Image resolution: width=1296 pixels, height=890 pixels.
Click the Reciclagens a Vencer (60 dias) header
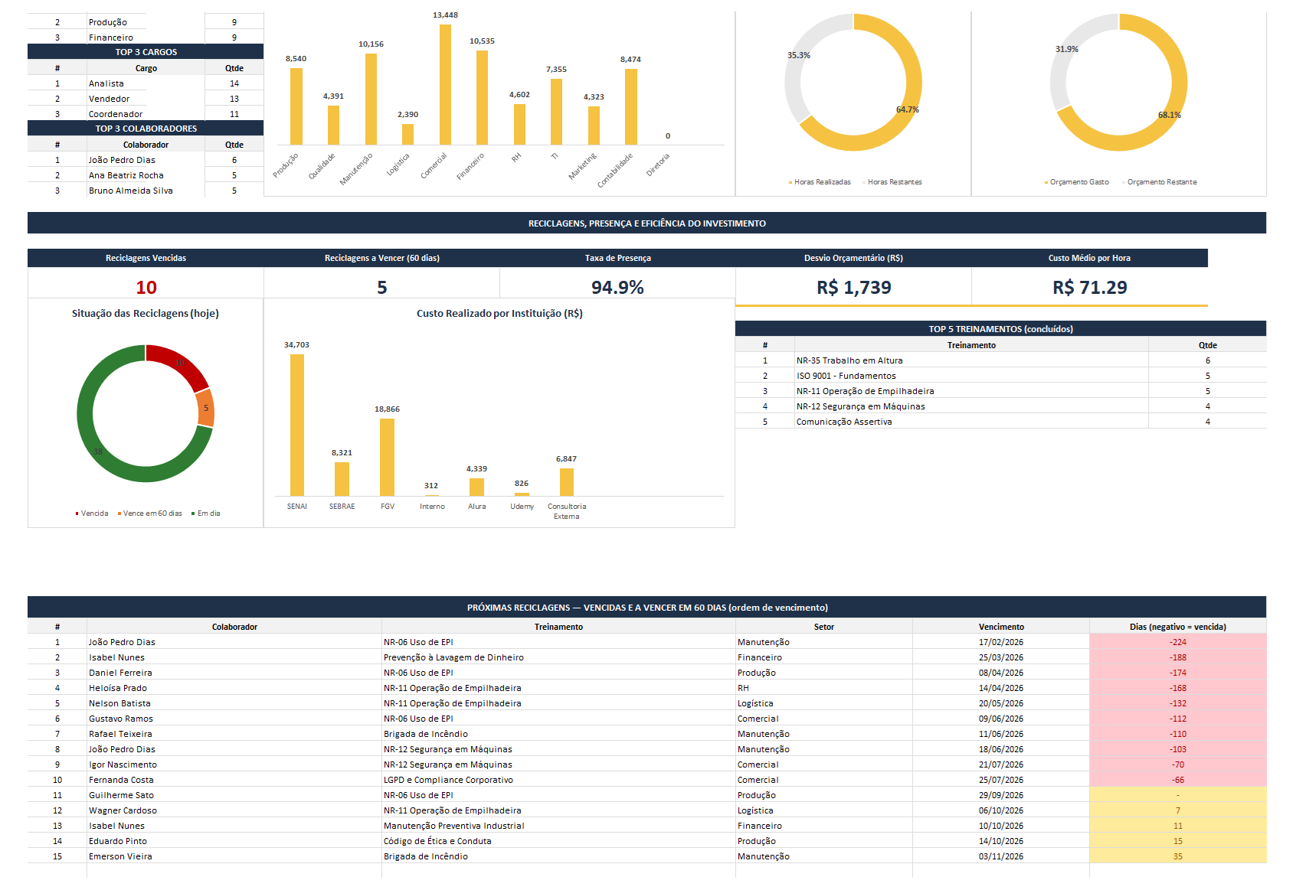381,258
